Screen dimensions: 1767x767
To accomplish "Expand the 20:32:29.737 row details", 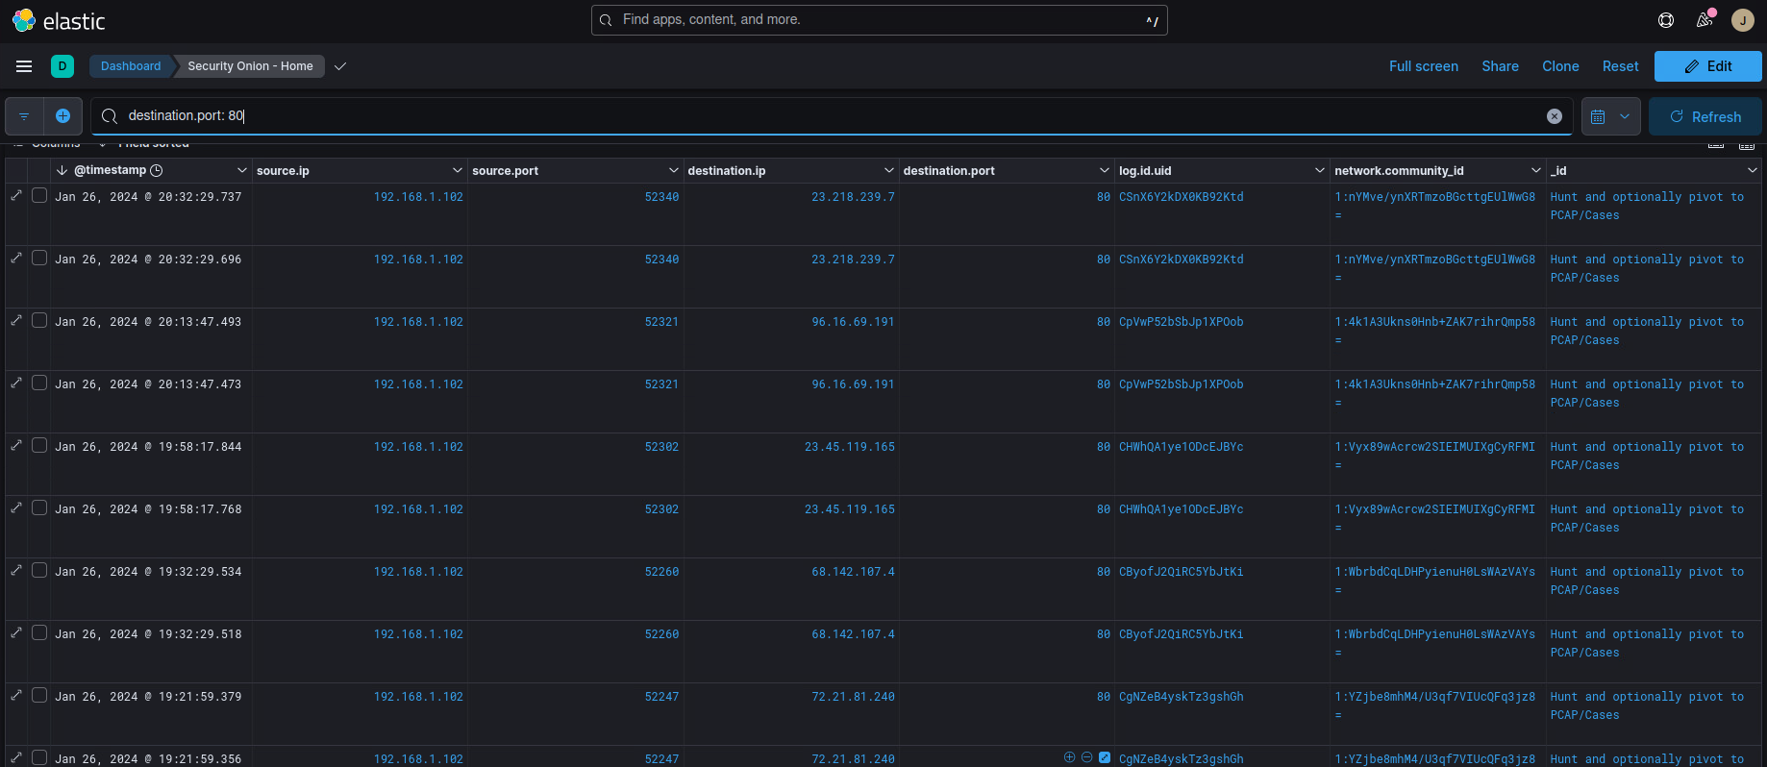I will click(x=16, y=196).
